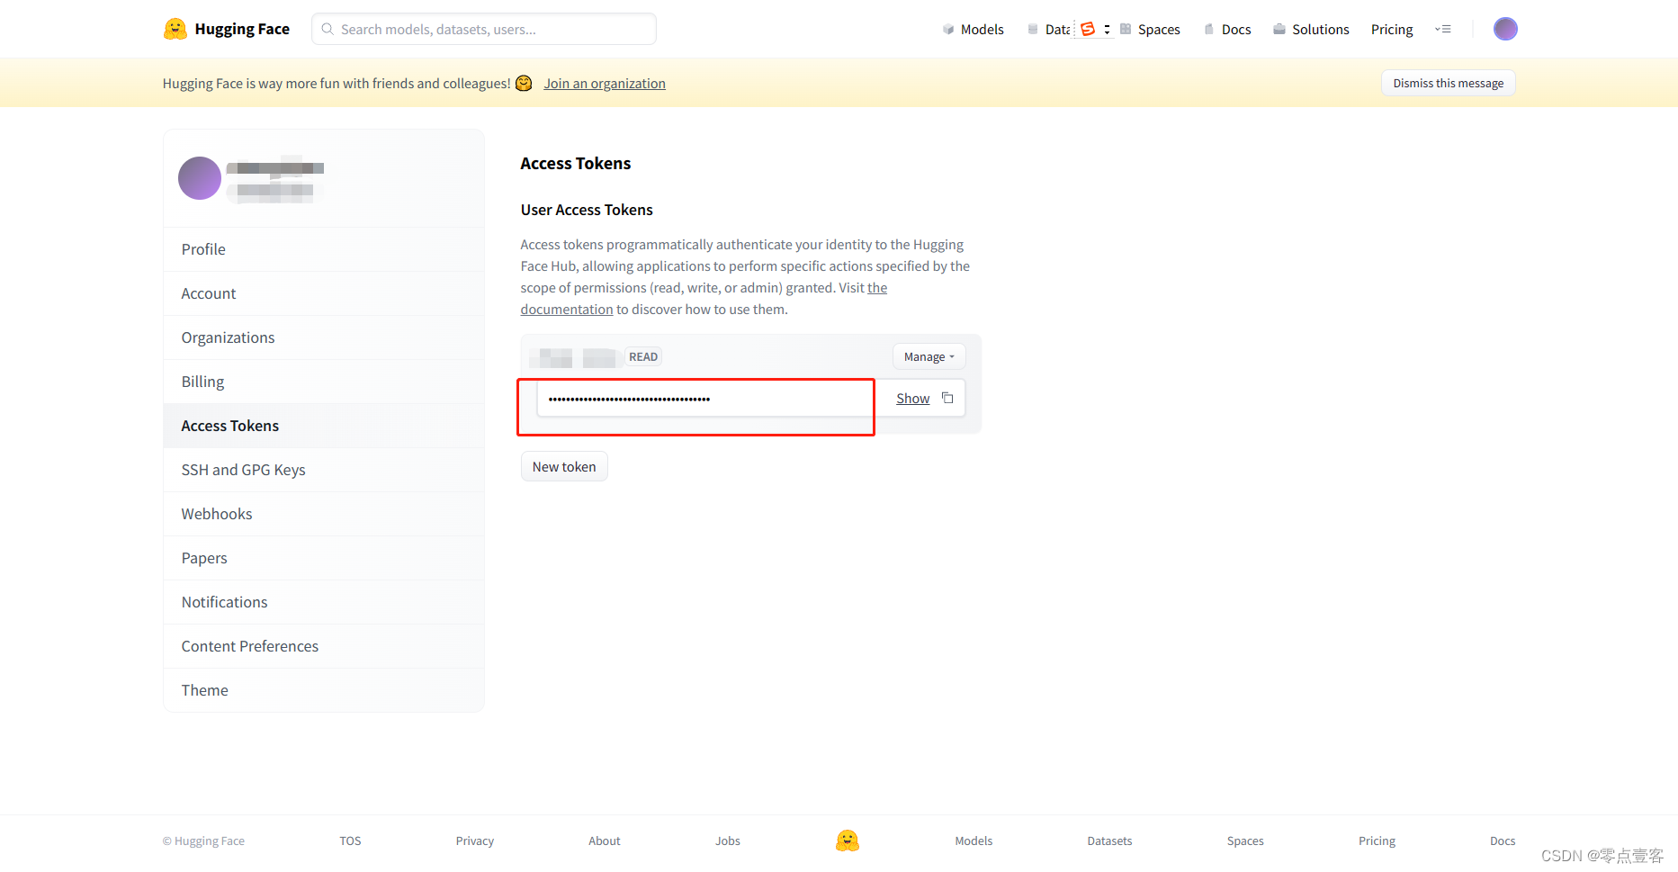Follow the documentation link
The image size is (1678, 872).
566,309
